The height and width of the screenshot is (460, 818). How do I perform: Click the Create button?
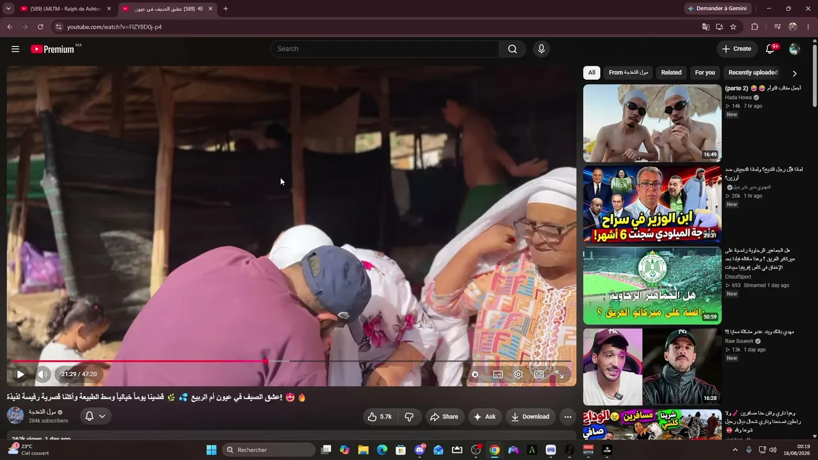(x=736, y=49)
